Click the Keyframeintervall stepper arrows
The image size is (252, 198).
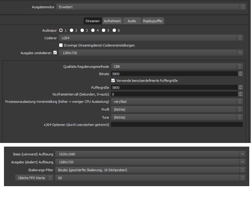(240, 94)
